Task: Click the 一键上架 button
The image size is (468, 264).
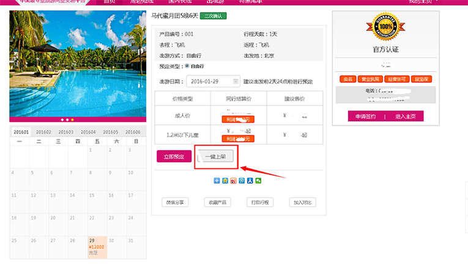Action: point(215,156)
